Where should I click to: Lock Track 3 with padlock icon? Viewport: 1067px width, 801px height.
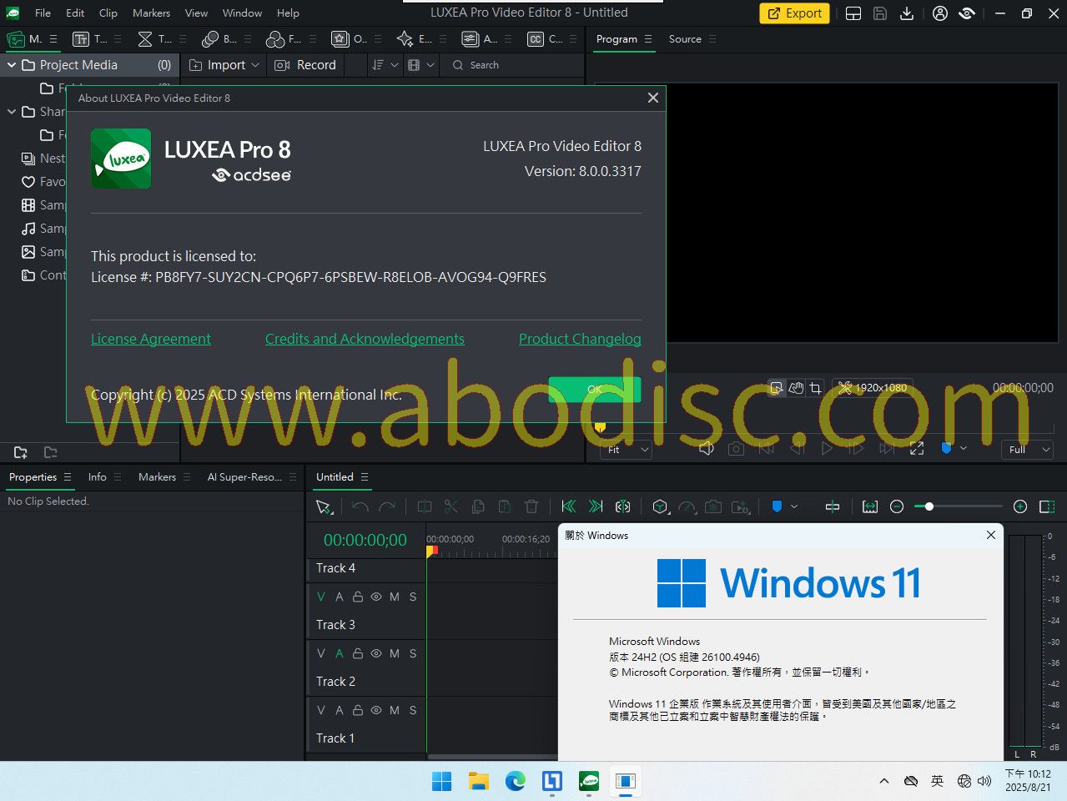click(x=358, y=597)
